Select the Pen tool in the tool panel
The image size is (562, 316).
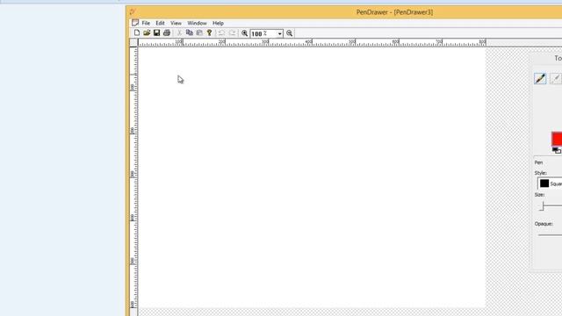coord(540,78)
